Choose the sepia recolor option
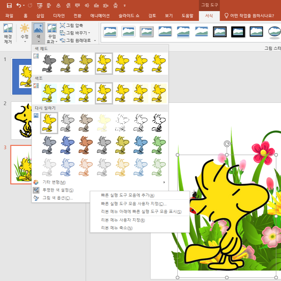281x281 pixels. click(x=86, y=123)
